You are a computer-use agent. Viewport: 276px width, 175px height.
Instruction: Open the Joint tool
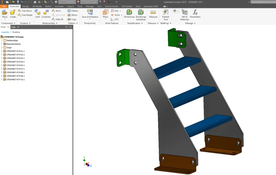click(x=38, y=13)
